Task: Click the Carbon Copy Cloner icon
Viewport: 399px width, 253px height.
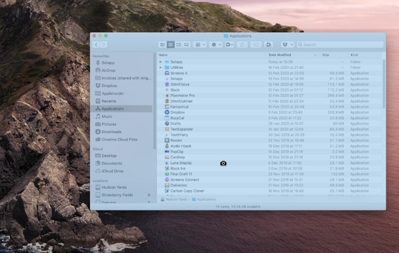Action: [167, 190]
